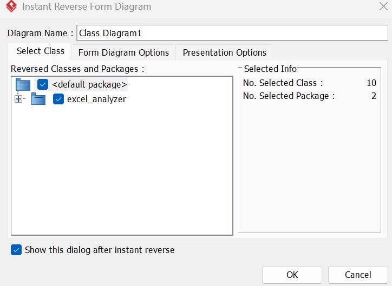Select the <default package> tree label

pyautogui.click(x=89, y=84)
